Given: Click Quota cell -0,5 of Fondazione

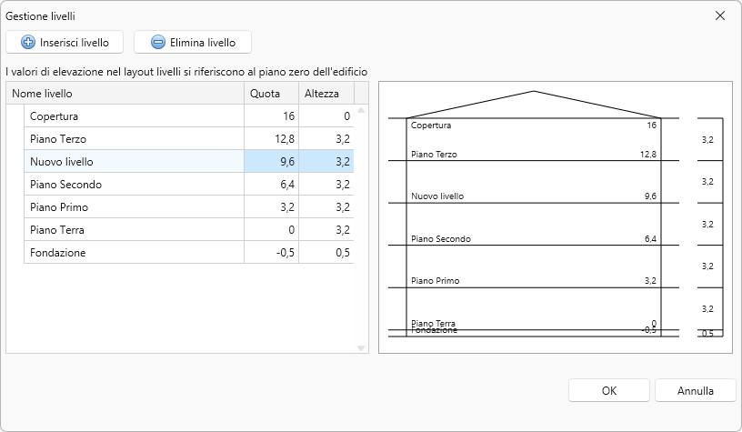Looking at the screenshot, I should pos(271,253).
